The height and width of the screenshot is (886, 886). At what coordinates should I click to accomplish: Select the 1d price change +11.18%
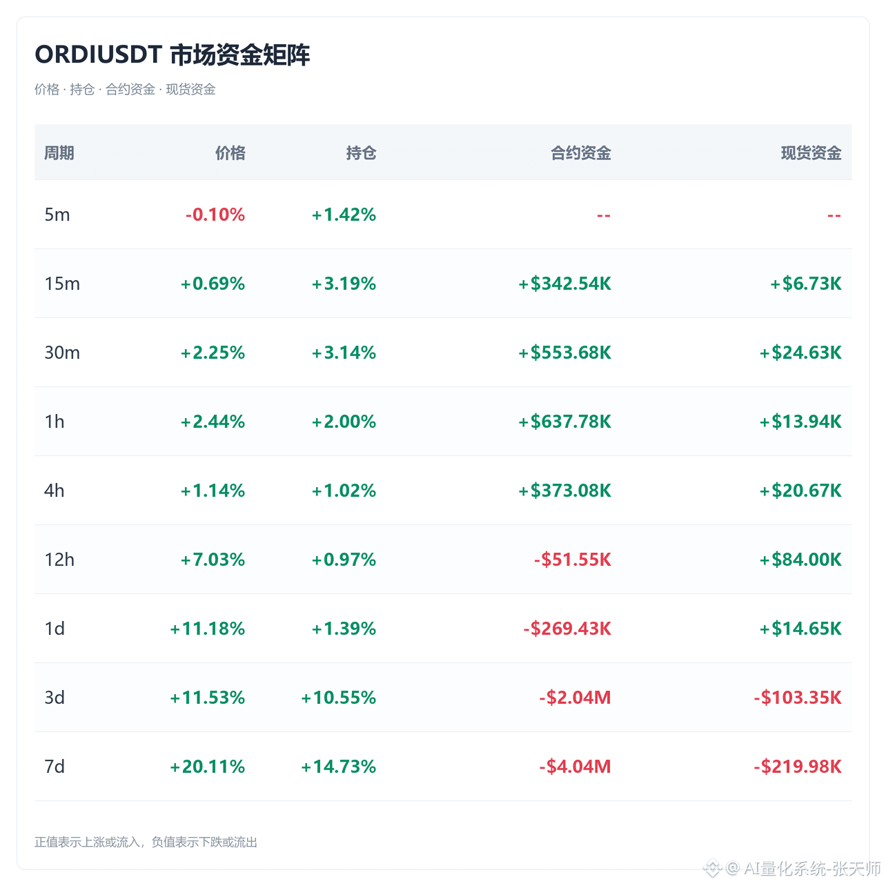[208, 629]
